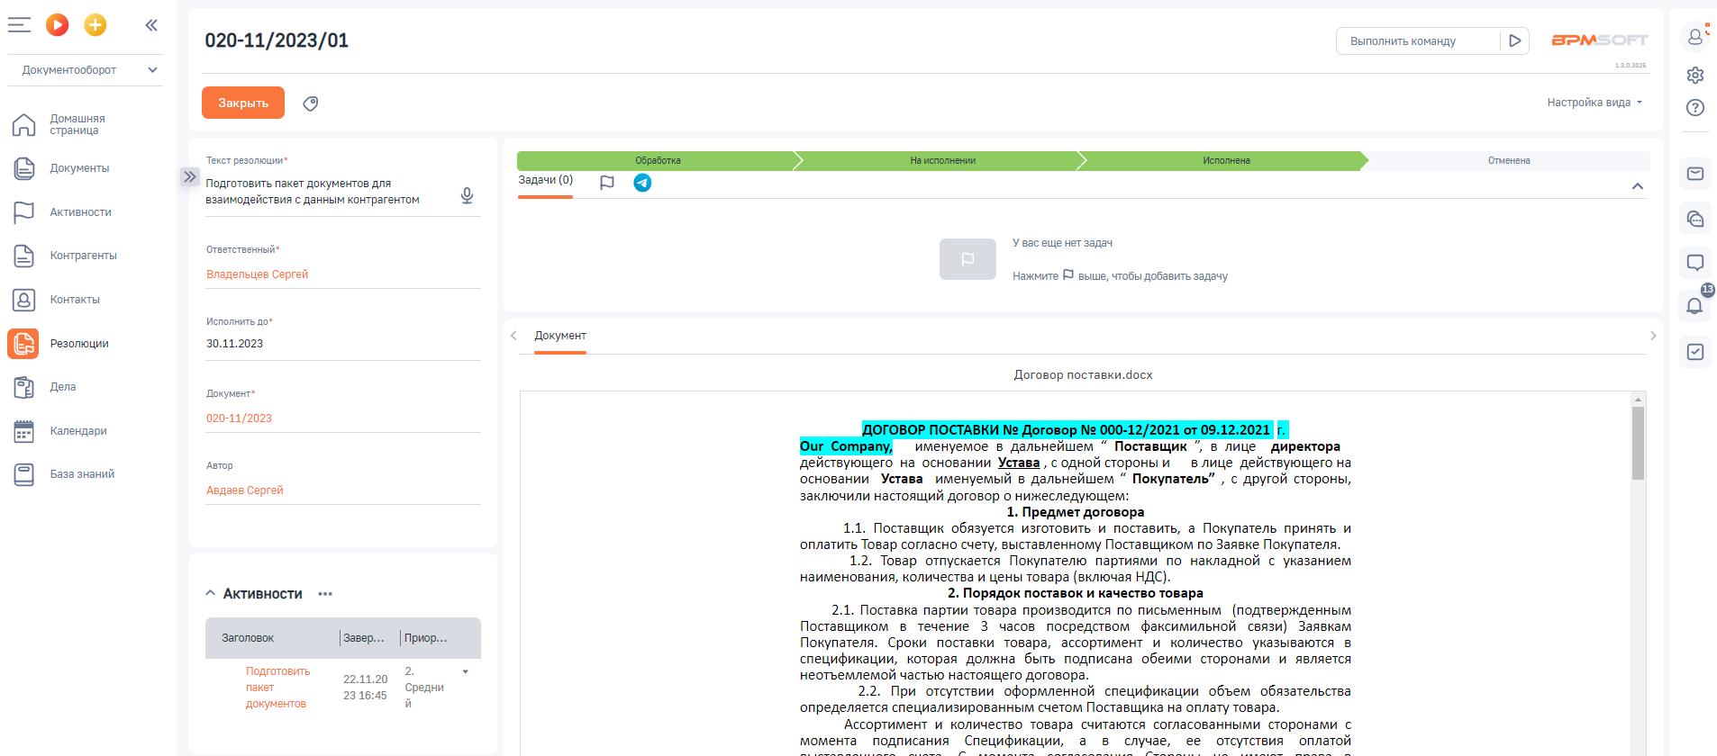
Task: Open the Настройка вида dropdown
Action: (1594, 103)
